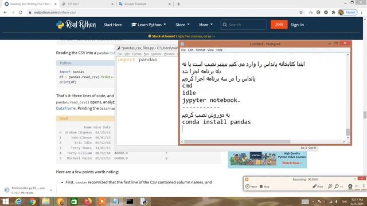Open the Windows Start button
The height and width of the screenshot is (206, 367).
(5, 201)
